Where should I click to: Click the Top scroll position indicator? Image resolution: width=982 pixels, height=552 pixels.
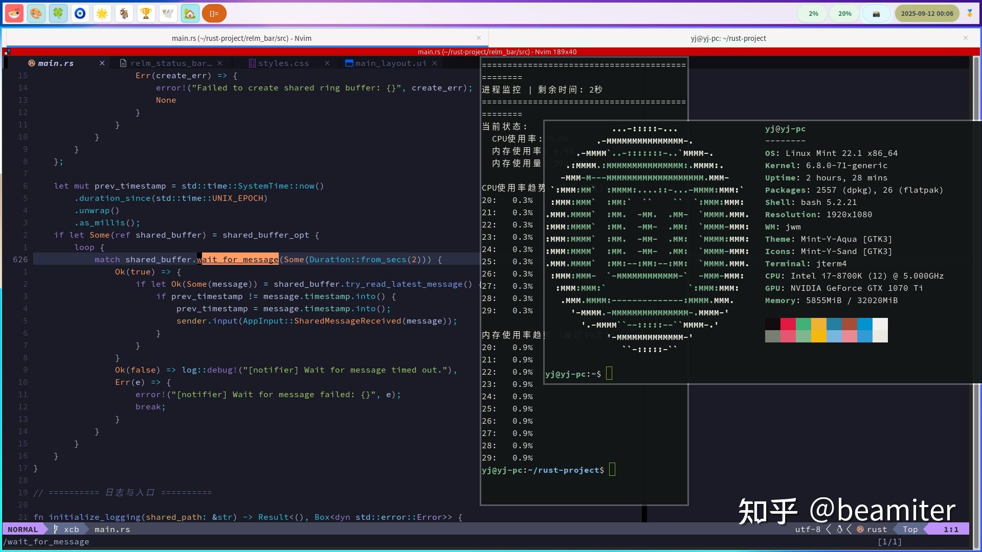click(x=910, y=530)
